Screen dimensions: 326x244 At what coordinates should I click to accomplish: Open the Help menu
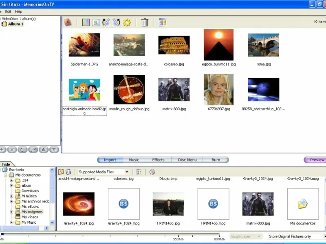pos(18,12)
